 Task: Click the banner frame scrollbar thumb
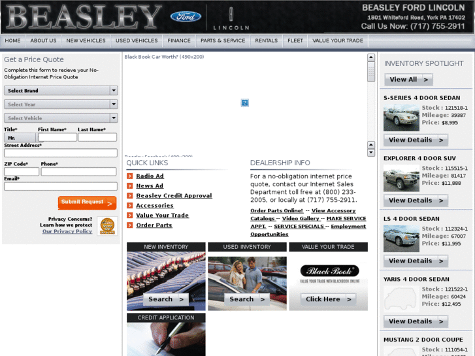(x=371, y=72)
